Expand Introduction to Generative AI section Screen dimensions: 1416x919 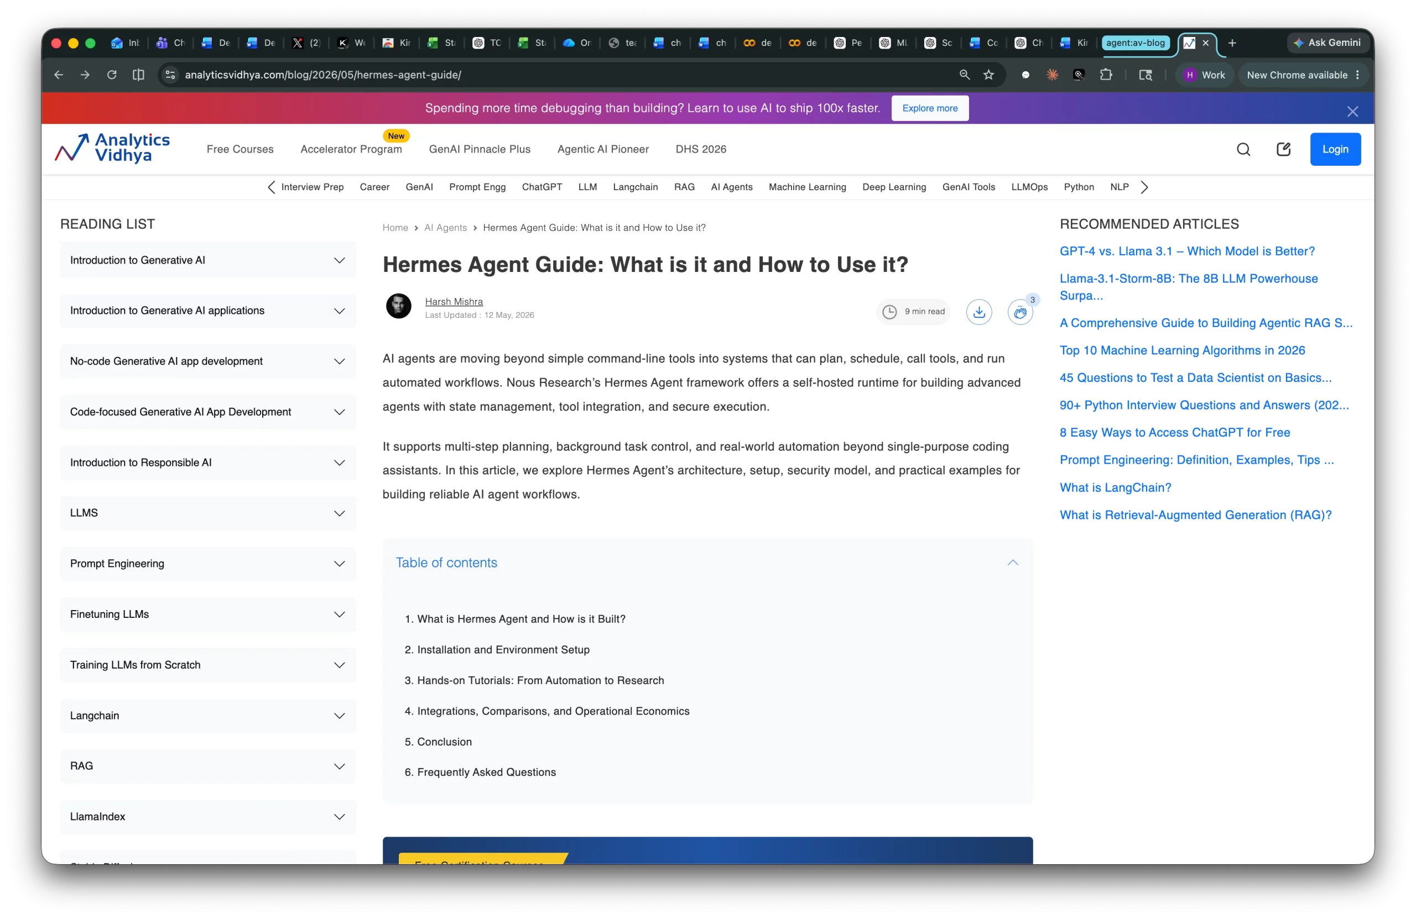[x=207, y=260]
